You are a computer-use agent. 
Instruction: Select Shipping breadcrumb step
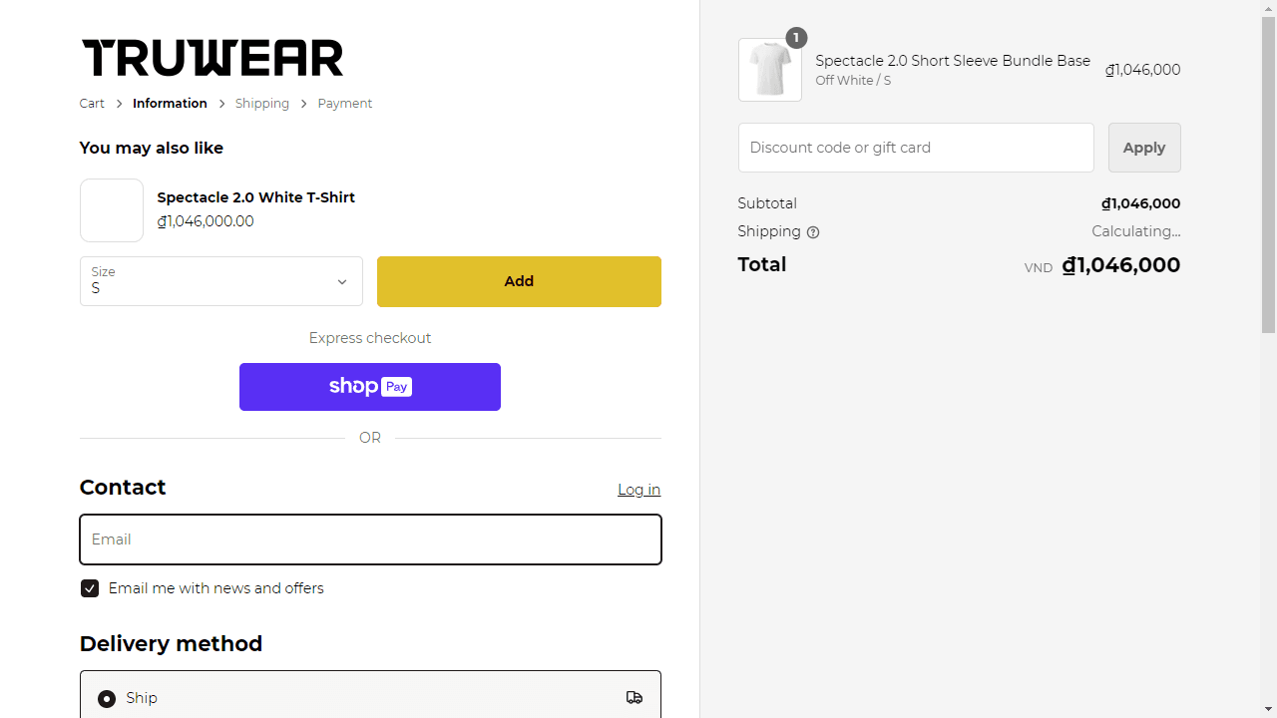pos(262,104)
